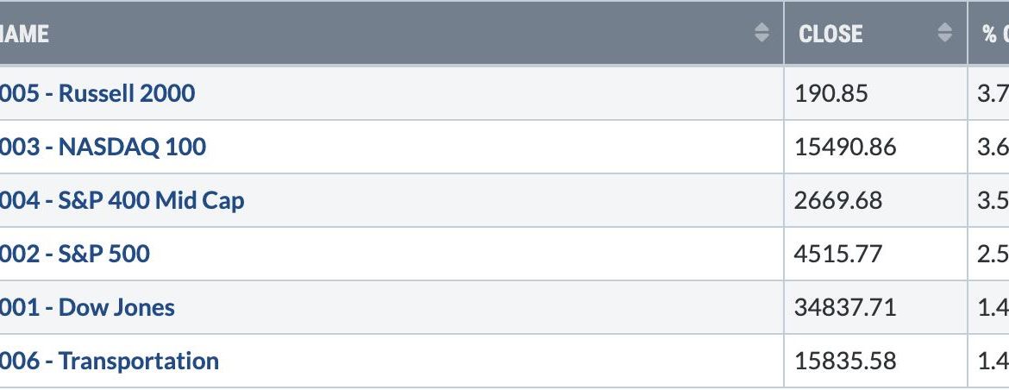Click the S&P 500 percent change cell
1009x390 pixels.
(x=989, y=254)
